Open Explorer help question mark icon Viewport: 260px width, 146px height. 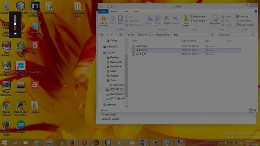coord(256,11)
